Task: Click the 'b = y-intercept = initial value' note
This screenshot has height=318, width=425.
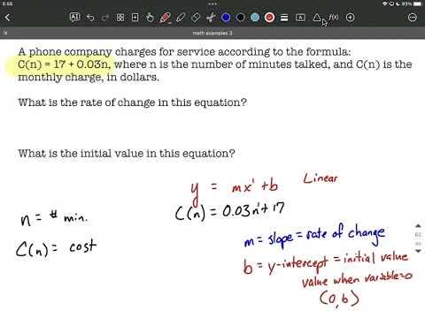Action: [x=326, y=262]
